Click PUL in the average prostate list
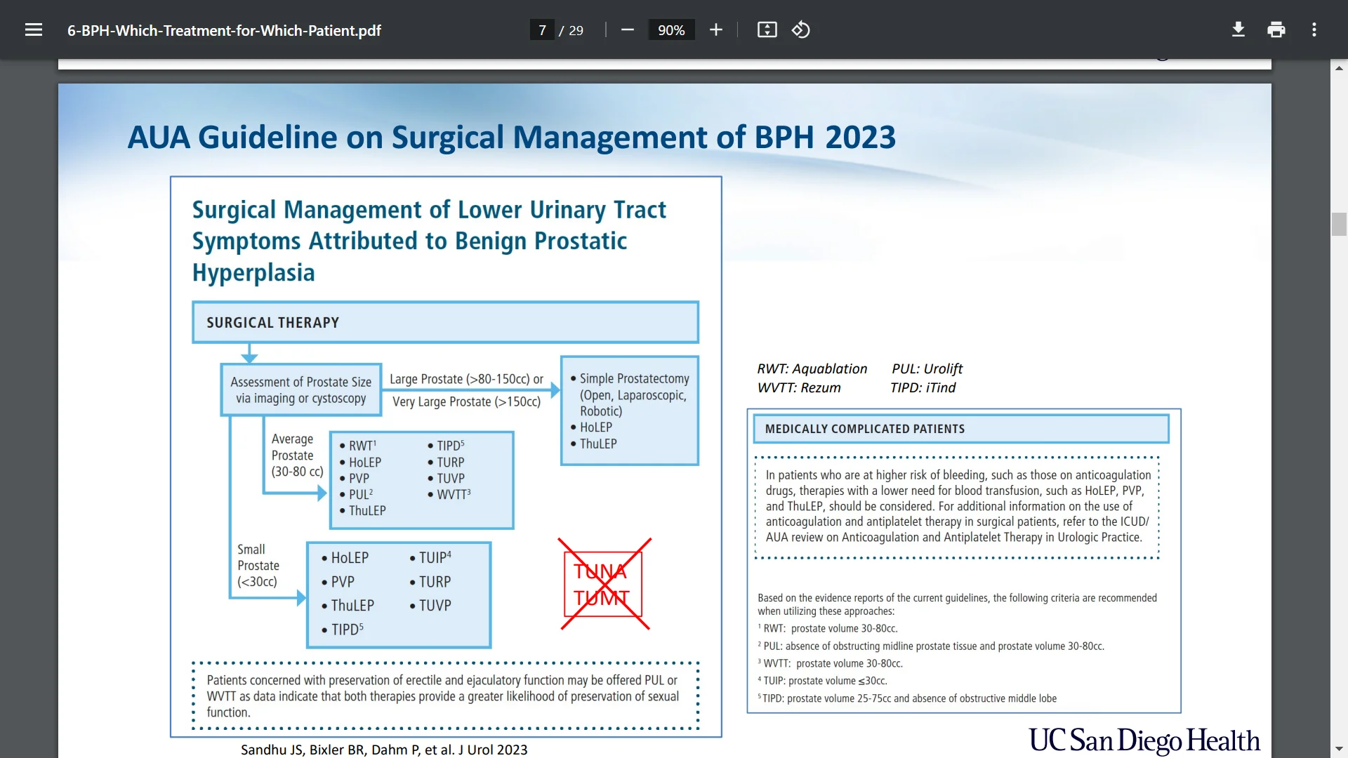 [x=361, y=494]
